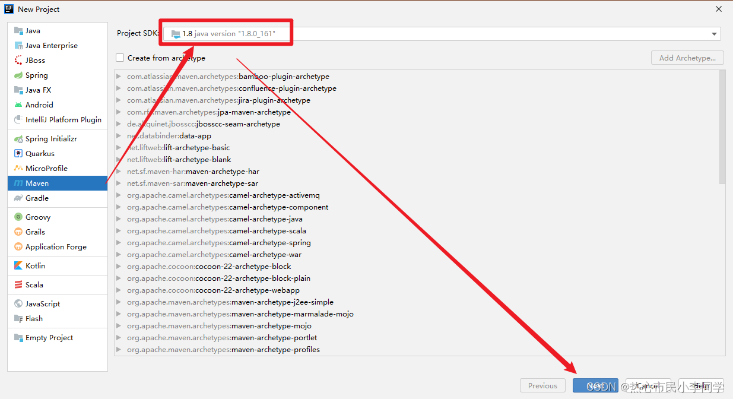Click the Java FX folder icon
The image size is (733, 399).
[x=18, y=90]
